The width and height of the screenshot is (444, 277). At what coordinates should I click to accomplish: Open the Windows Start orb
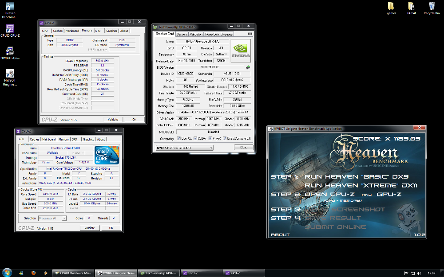tap(7, 273)
